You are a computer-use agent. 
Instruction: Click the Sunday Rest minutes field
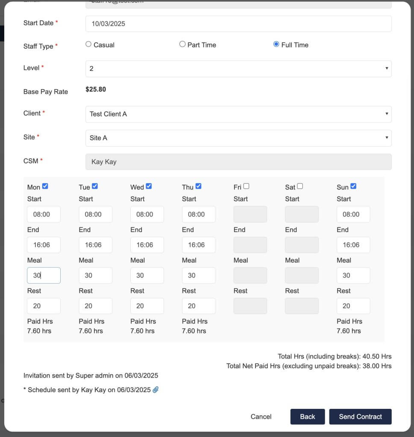353,306
